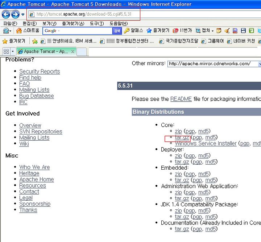Open the recent pages dropdown arrow
This screenshot has height=242, width=261.
23,15
